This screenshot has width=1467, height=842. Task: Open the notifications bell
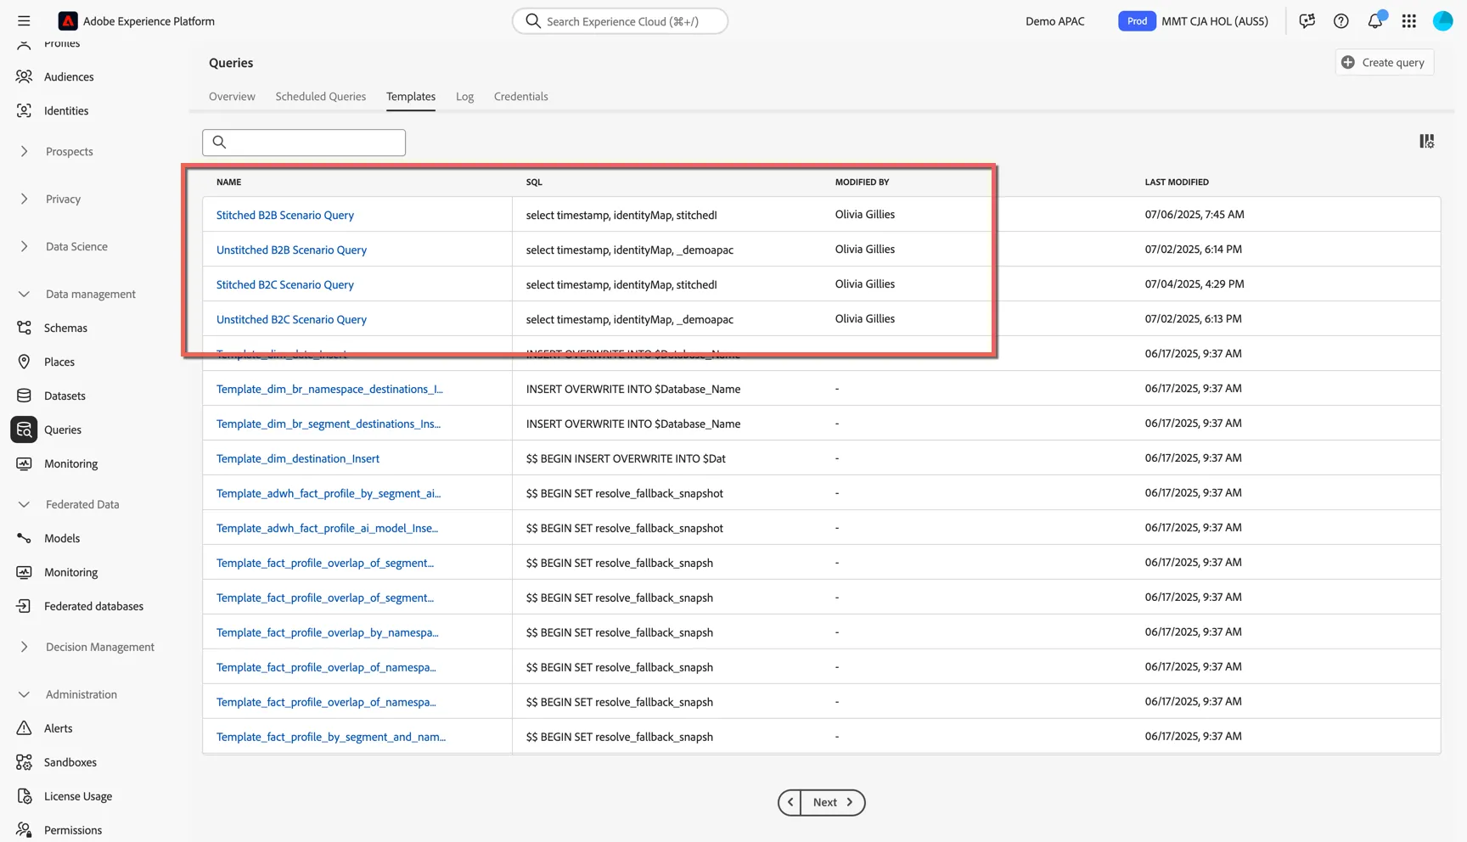pyautogui.click(x=1375, y=21)
